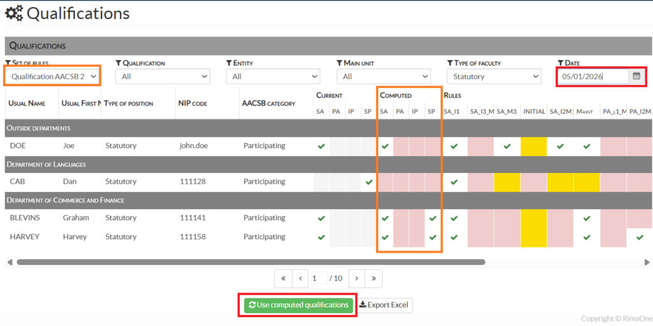The image size is (653, 326).
Task: Expand the Type of faculty dropdown
Action: click(494, 77)
